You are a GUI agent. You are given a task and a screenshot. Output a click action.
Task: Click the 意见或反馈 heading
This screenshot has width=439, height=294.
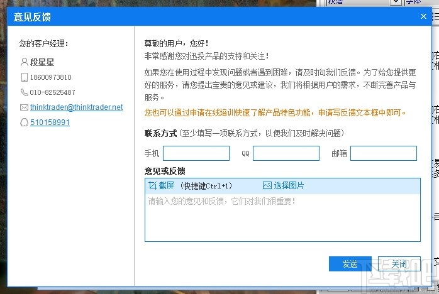click(x=165, y=171)
